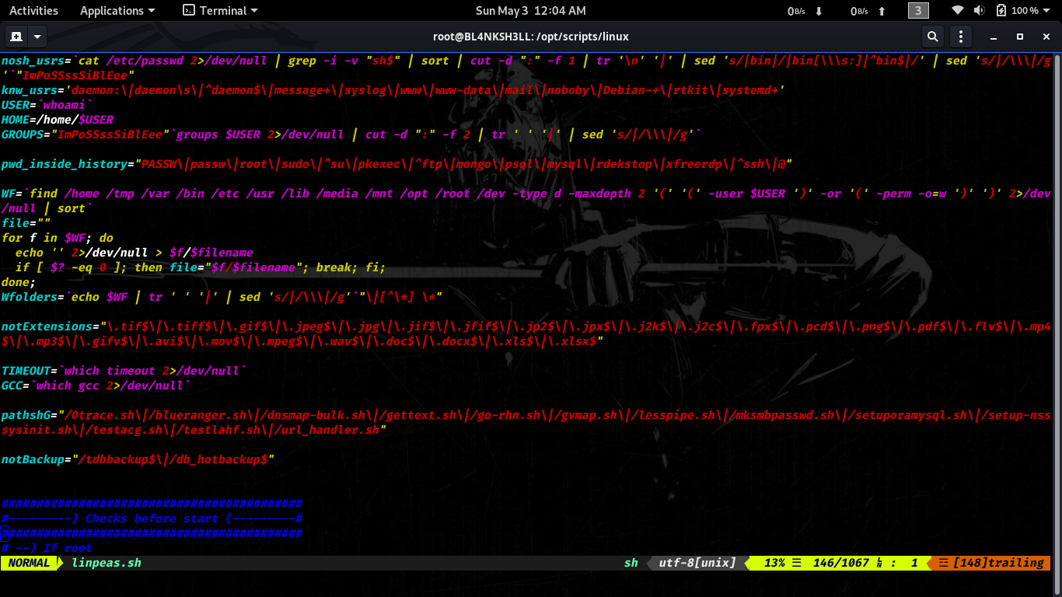Click the 13% position indicator
The height and width of the screenshot is (597, 1062).
click(774, 562)
